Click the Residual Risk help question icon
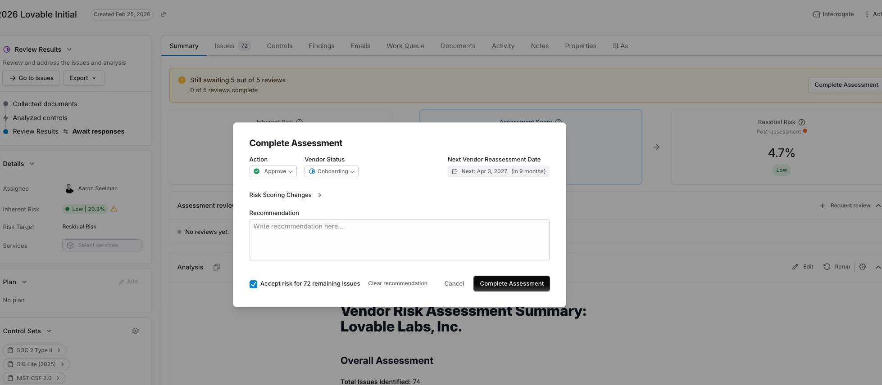The height and width of the screenshot is (385, 882). [802, 122]
